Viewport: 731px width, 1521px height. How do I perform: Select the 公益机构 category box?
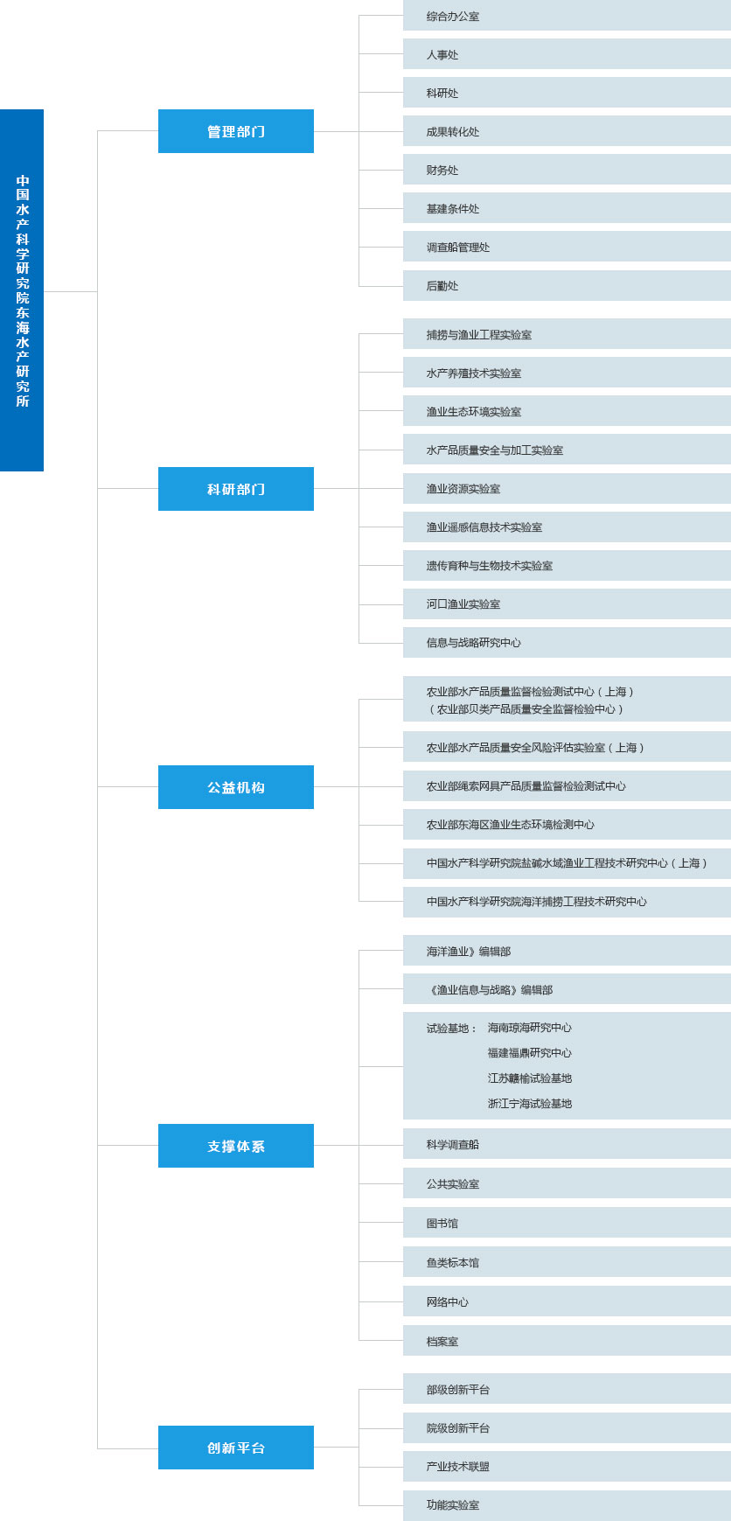coord(236,787)
